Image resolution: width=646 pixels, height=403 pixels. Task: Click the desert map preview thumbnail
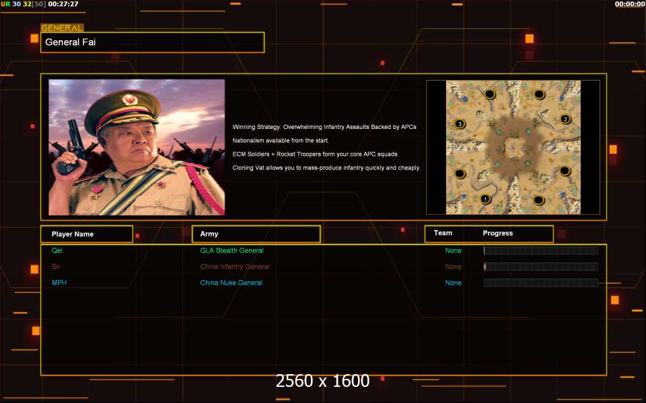click(513, 147)
